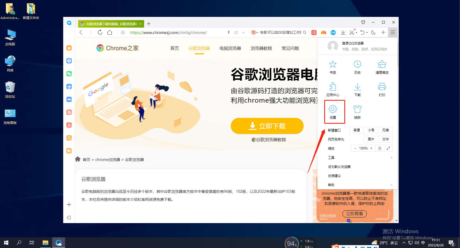This screenshot has width=460, height=248.
Task: Click the scissors screenshot tool icon
Action: coord(352,32)
